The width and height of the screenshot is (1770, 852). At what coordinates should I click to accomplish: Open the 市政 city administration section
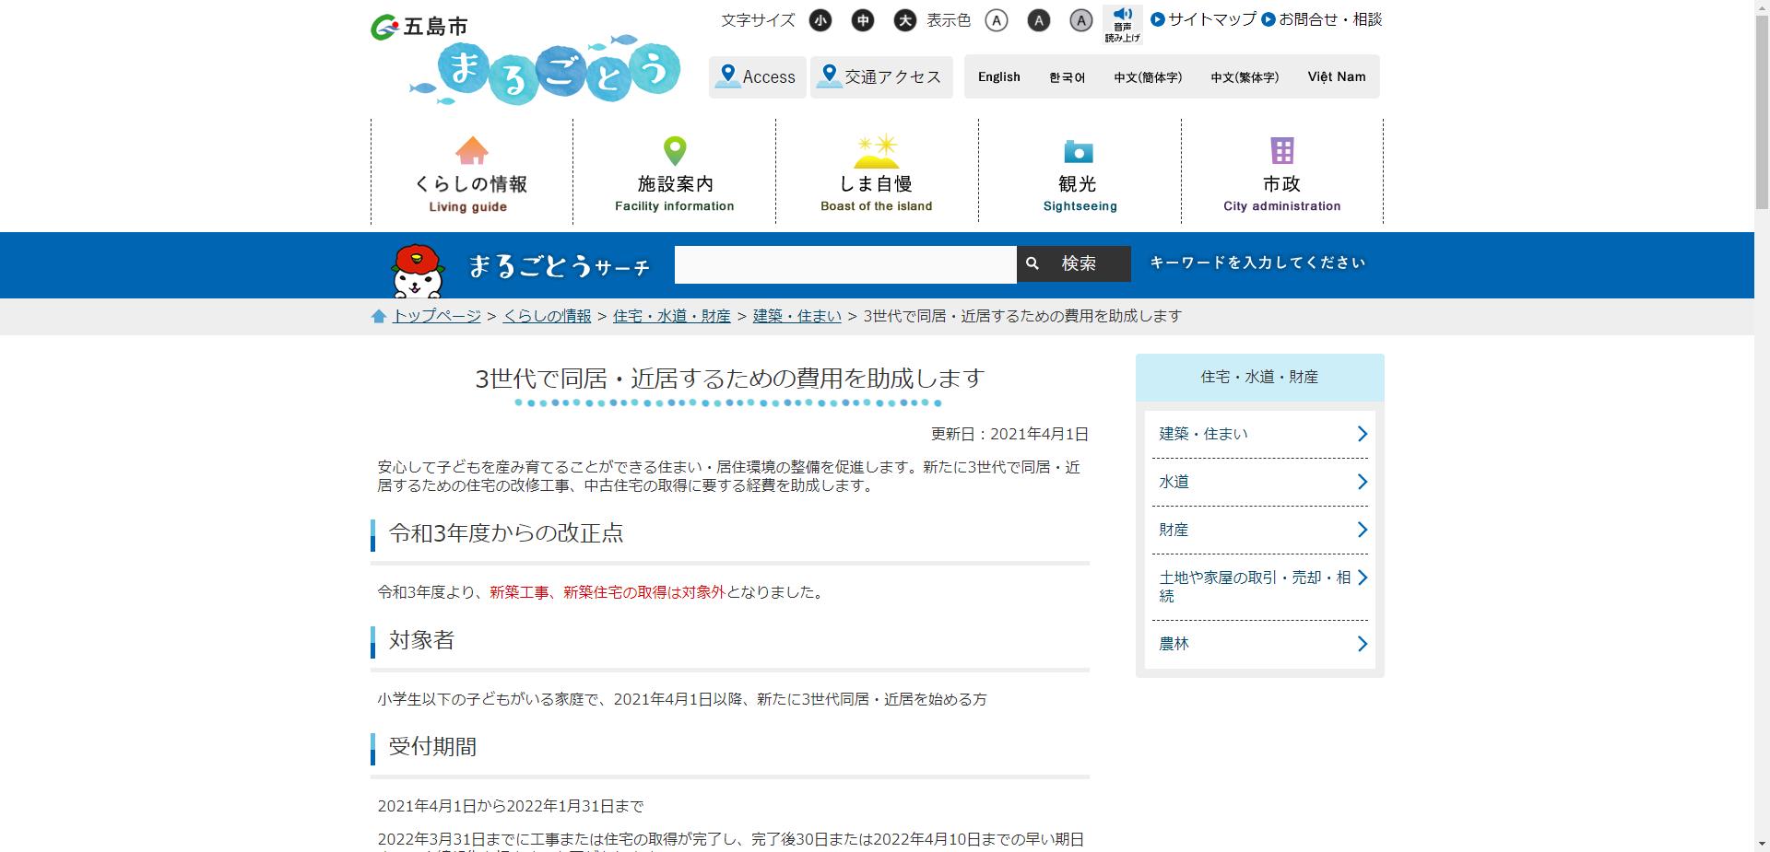(x=1280, y=175)
